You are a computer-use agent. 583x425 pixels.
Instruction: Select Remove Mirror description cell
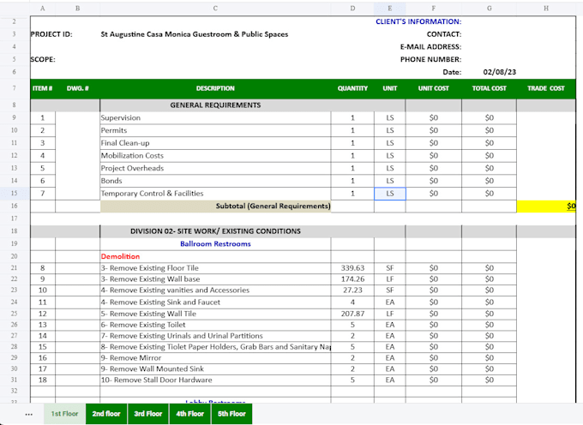[x=215, y=358]
